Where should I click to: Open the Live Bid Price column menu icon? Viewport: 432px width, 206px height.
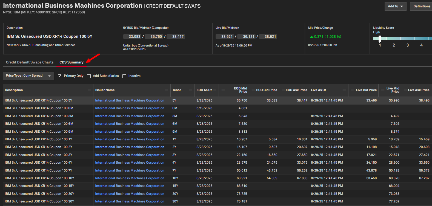tap(353, 90)
